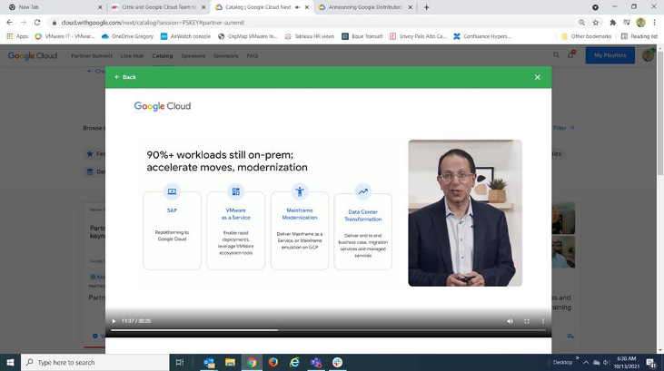Viewport: 664px width, 371px height.
Task: Open Confluence Hypers bookmark
Action: (482, 36)
